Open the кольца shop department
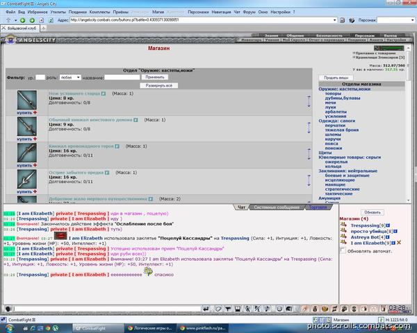Image resolution: width=417 pixels, height=333 pixels. [x=333, y=166]
